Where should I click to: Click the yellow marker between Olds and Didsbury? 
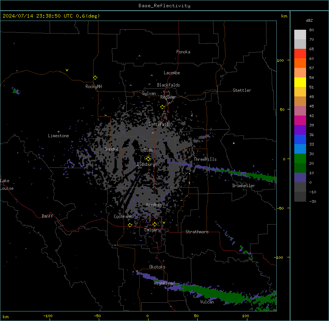click(x=148, y=159)
